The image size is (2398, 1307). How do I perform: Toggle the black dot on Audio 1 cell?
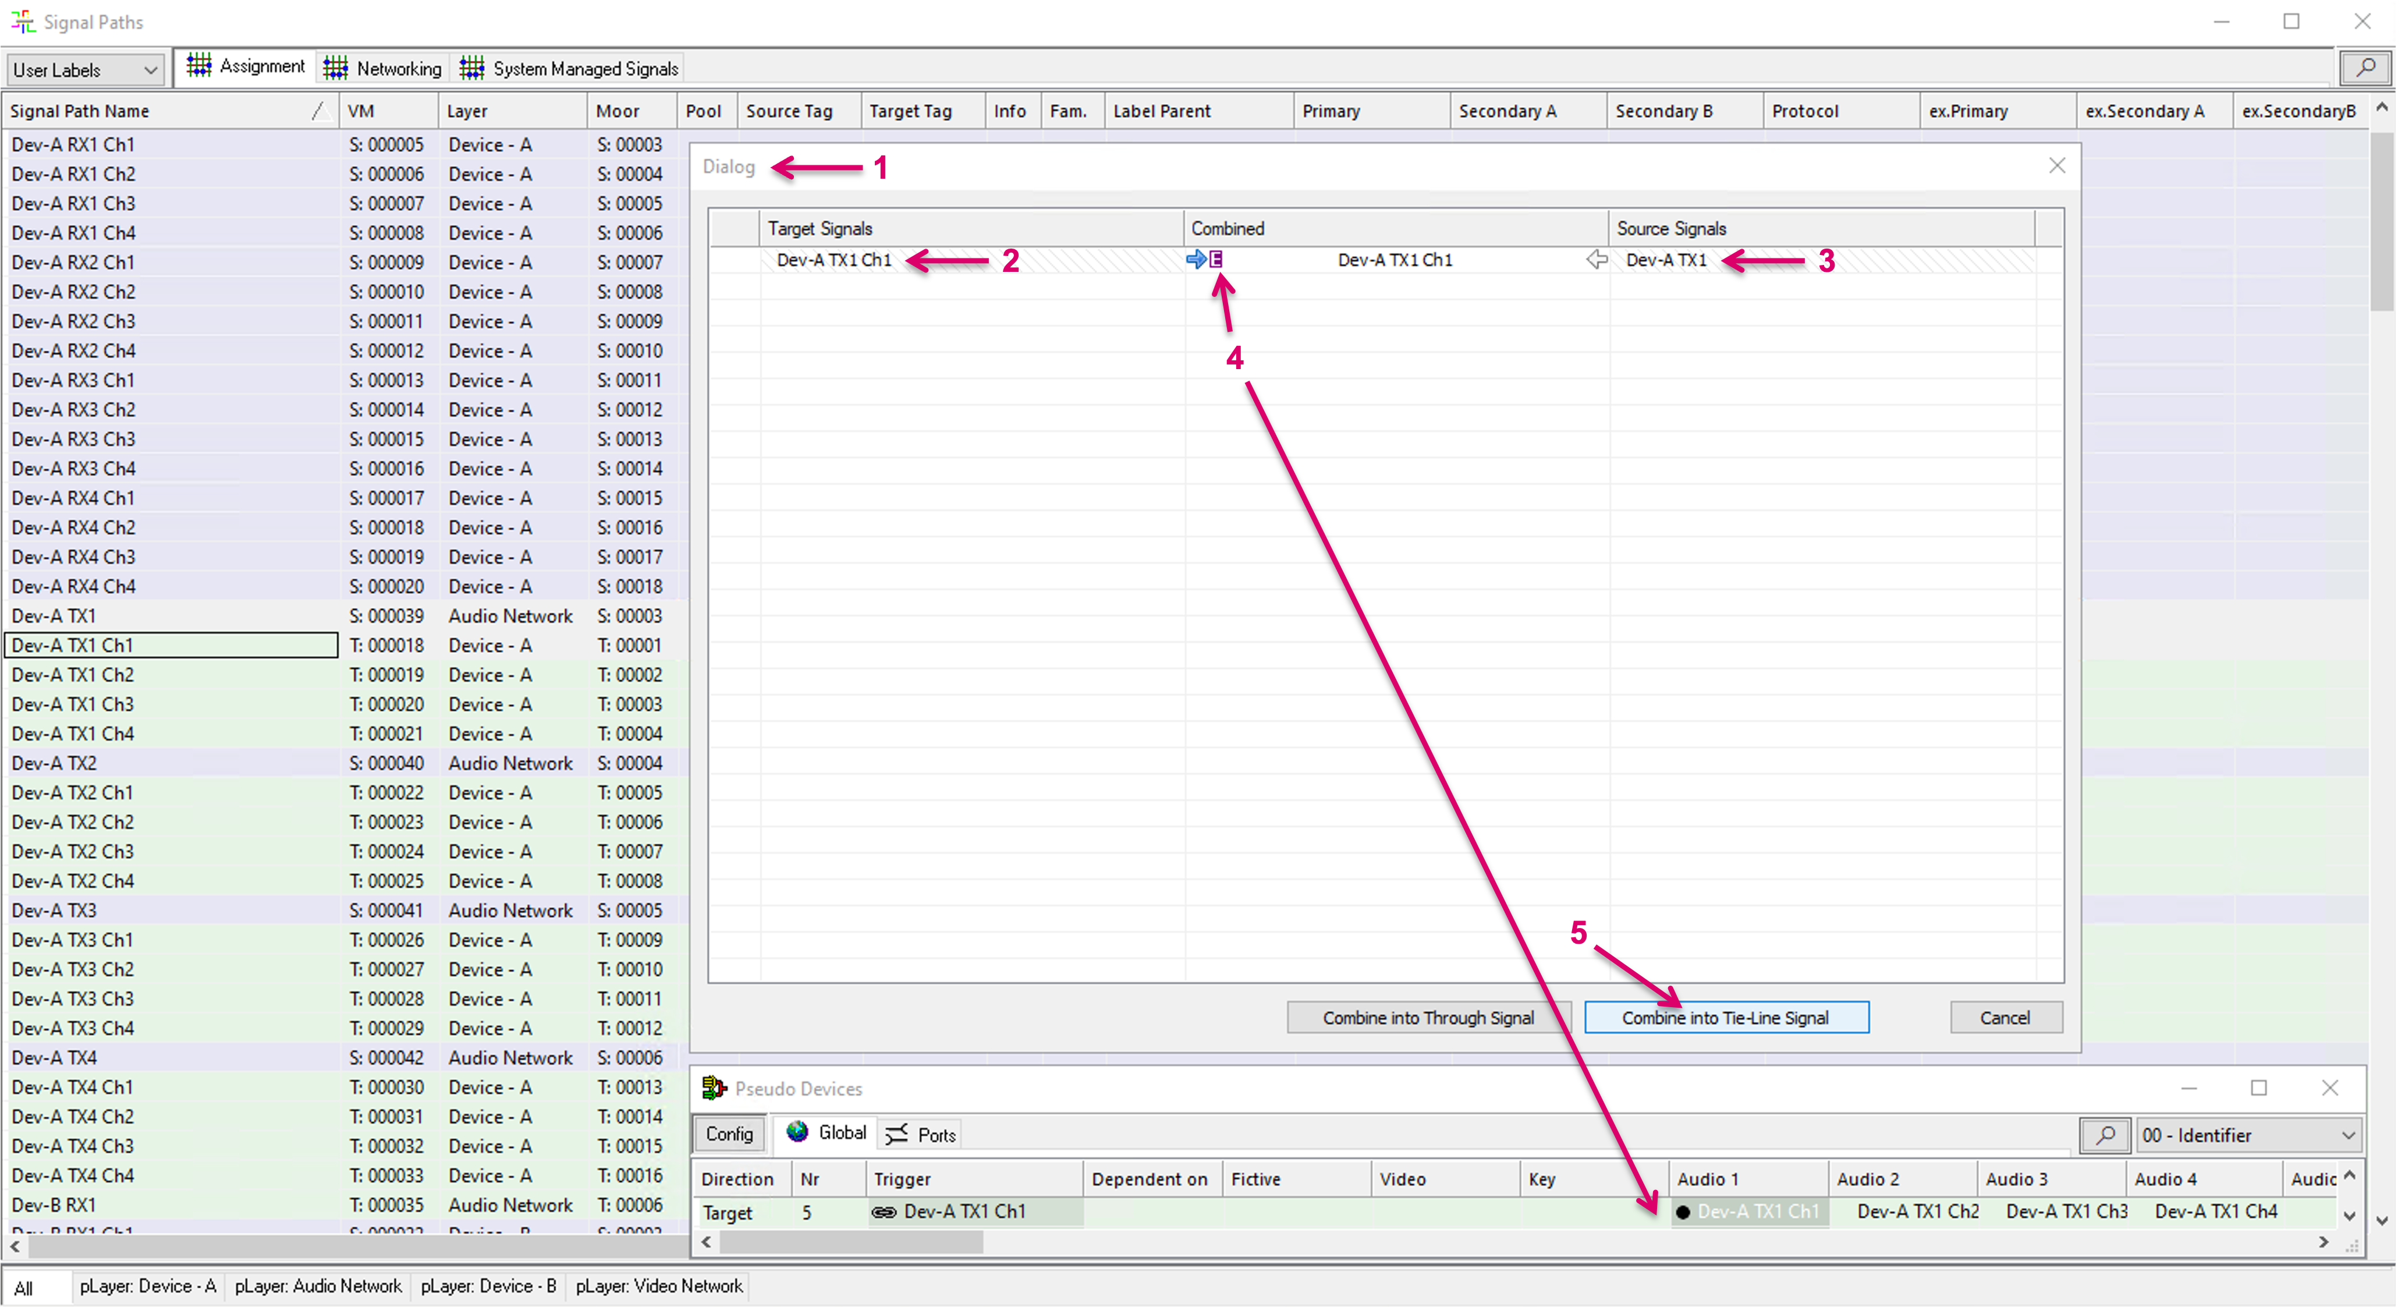(x=1683, y=1212)
